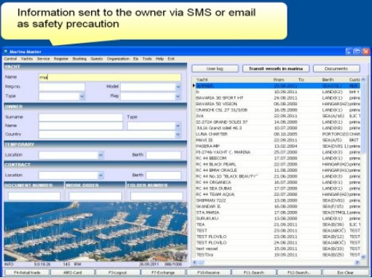
Task: Click the F12-Search... button
Action: [x=299, y=272]
